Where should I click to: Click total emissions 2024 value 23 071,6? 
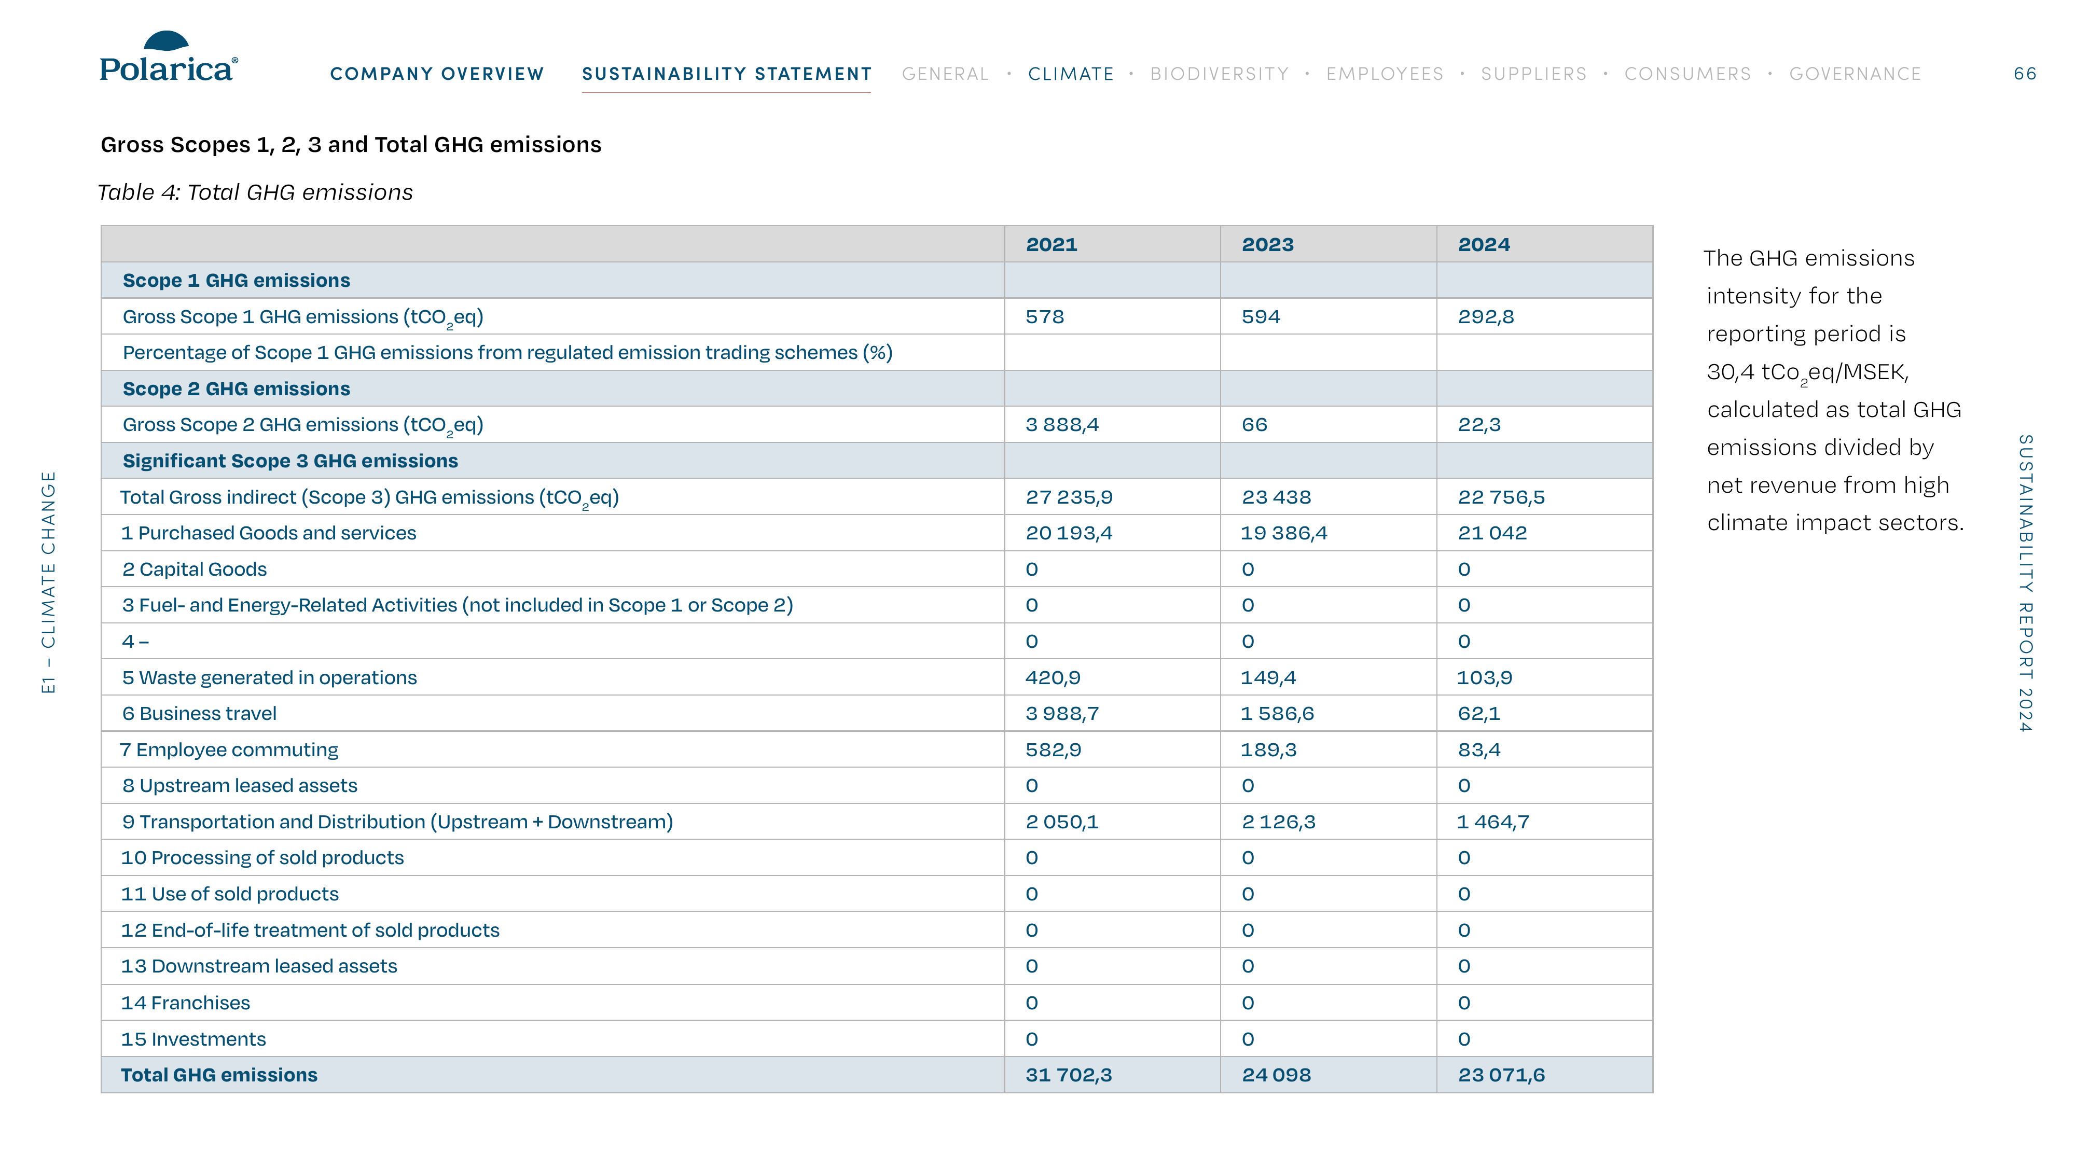[x=1501, y=1075]
